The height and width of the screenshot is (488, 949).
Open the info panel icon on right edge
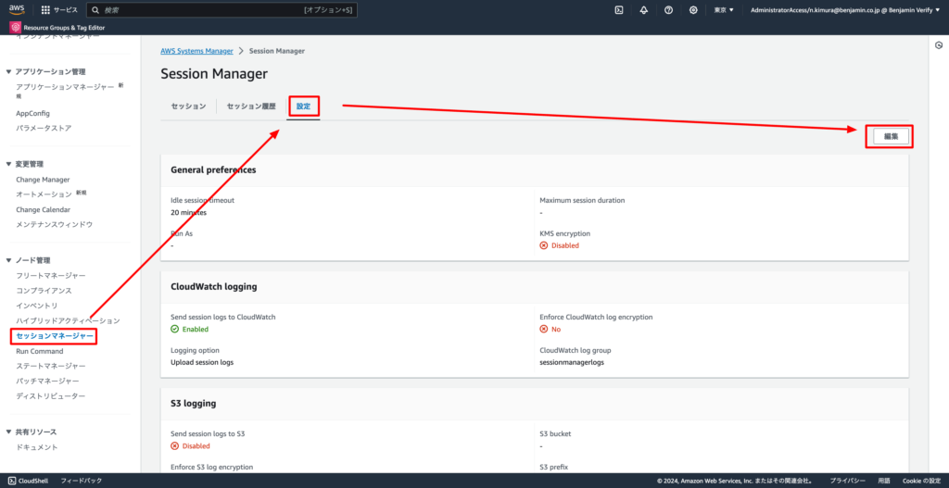[x=939, y=45]
